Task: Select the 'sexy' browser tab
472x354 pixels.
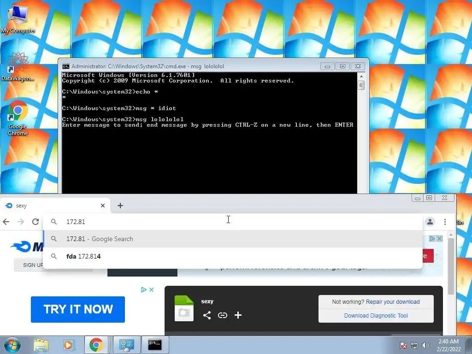Action: [x=55, y=206]
